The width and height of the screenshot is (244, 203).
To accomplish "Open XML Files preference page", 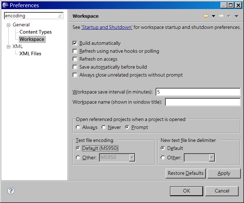I will 30,54.
